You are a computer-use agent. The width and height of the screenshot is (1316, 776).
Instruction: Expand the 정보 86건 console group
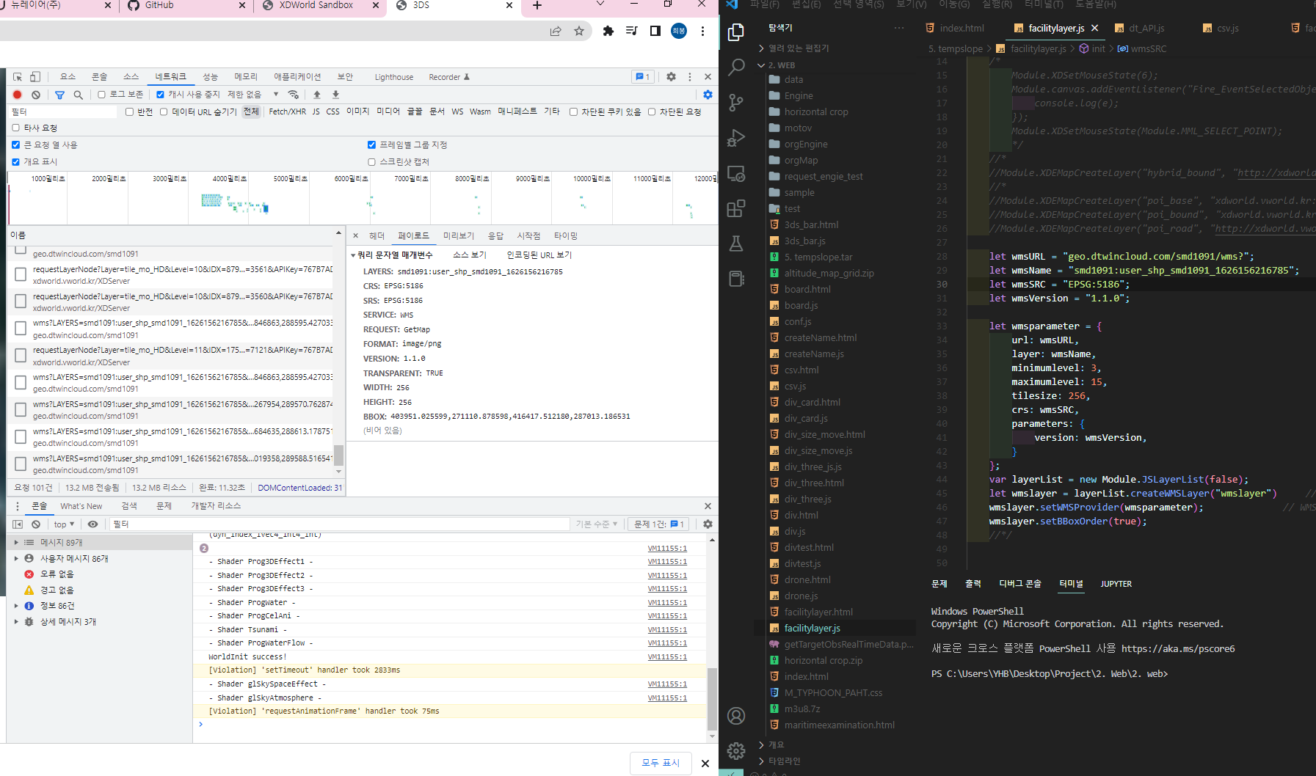16,605
